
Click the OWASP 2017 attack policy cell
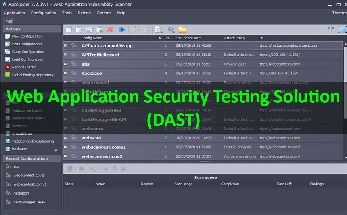pyautogui.click(x=235, y=64)
